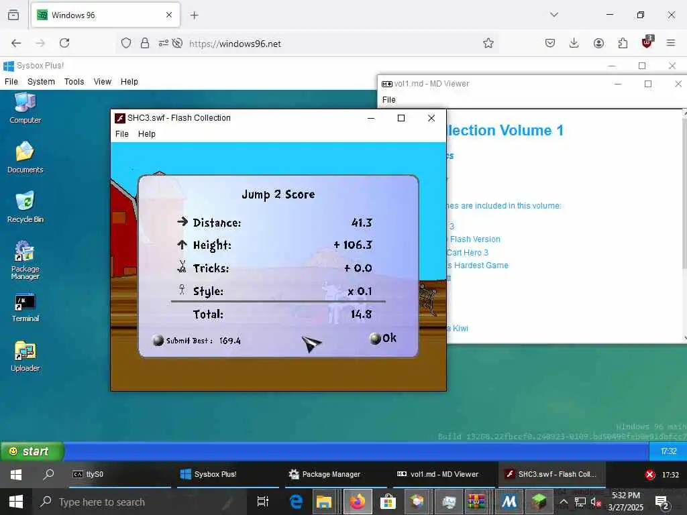Open a new Firefox tab
The width and height of the screenshot is (687, 515).
click(x=195, y=15)
